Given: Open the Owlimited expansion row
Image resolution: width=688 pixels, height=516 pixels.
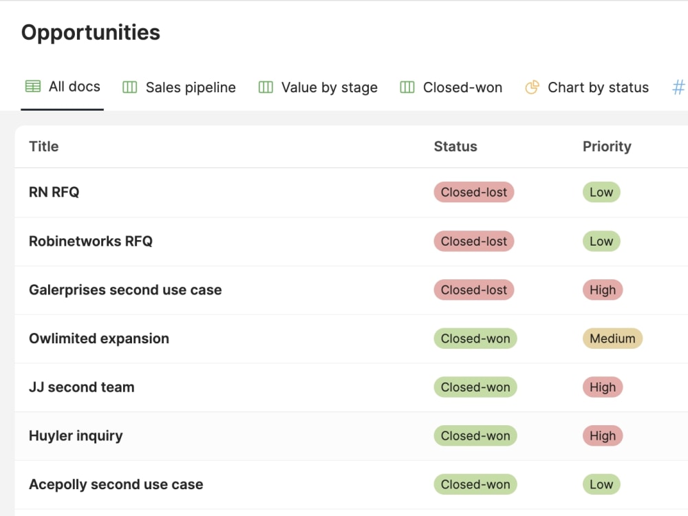Looking at the screenshot, I should coord(98,338).
